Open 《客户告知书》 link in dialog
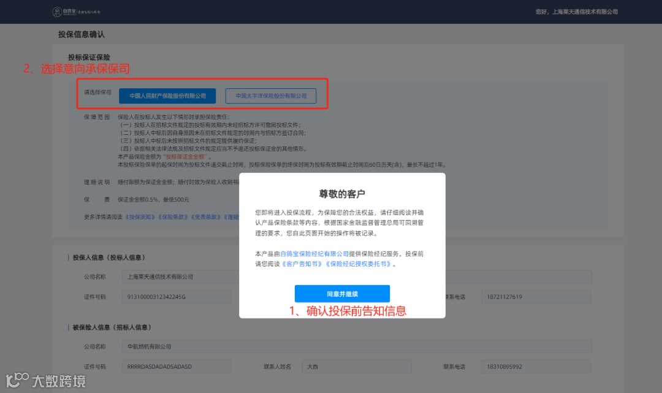The width and height of the screenshot is (662, 393). (x=302, y=264)
